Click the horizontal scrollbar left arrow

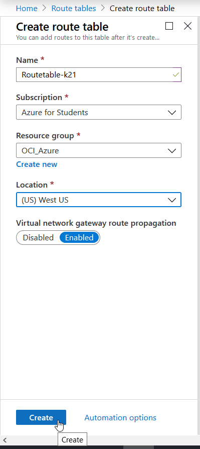[x=5, y=440]
